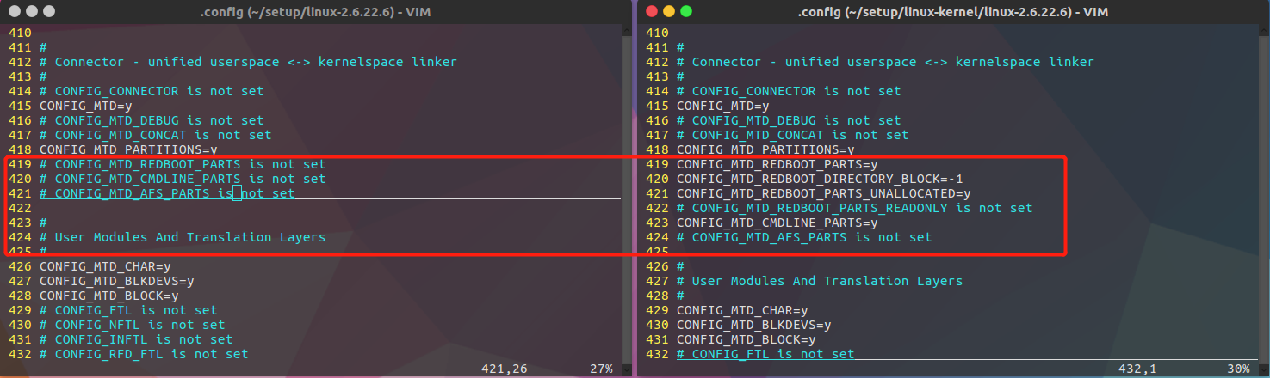Screen dimensions: 1270x378
Task: Click '# CONFIG_FTL is not set' in right window
Action: pos(765,354)
